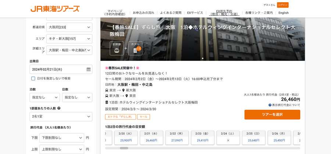This screenshot has height=154, width=331.
Task: Click the building icon beside 1泊目 hotel
Action: (107, 102)
